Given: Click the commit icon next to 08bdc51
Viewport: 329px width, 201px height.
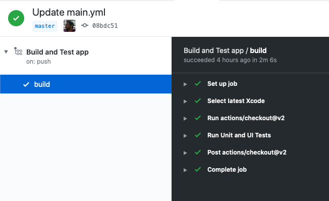Looking at the screenshot, I should coord(85,25).
